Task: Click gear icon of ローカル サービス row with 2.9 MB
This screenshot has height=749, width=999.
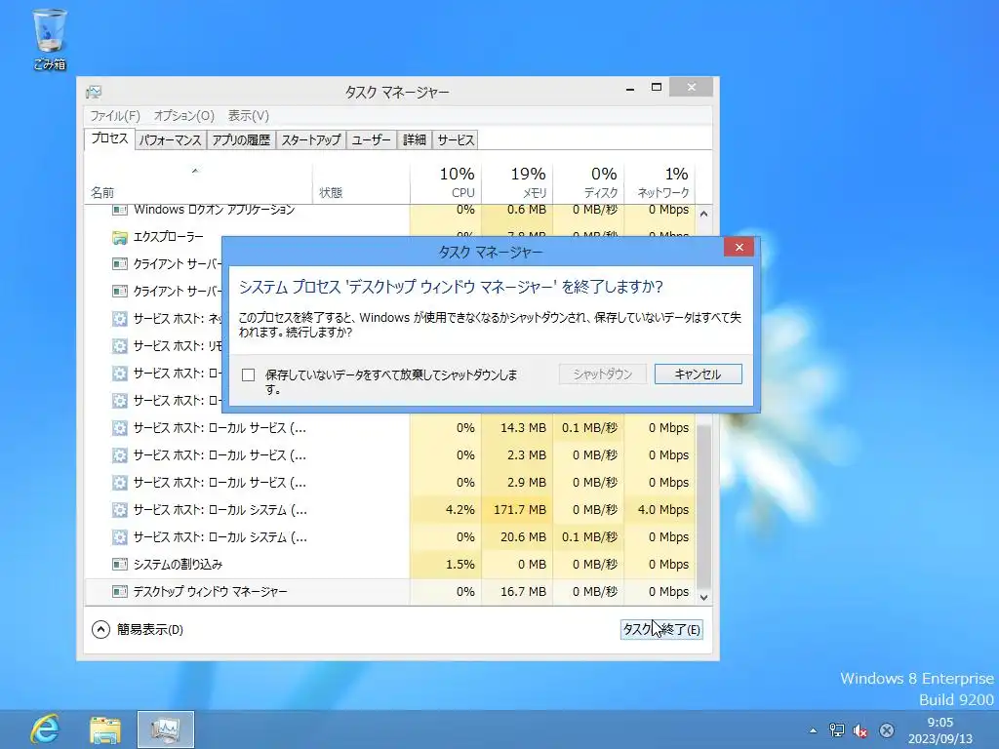Action: point(119,483)
